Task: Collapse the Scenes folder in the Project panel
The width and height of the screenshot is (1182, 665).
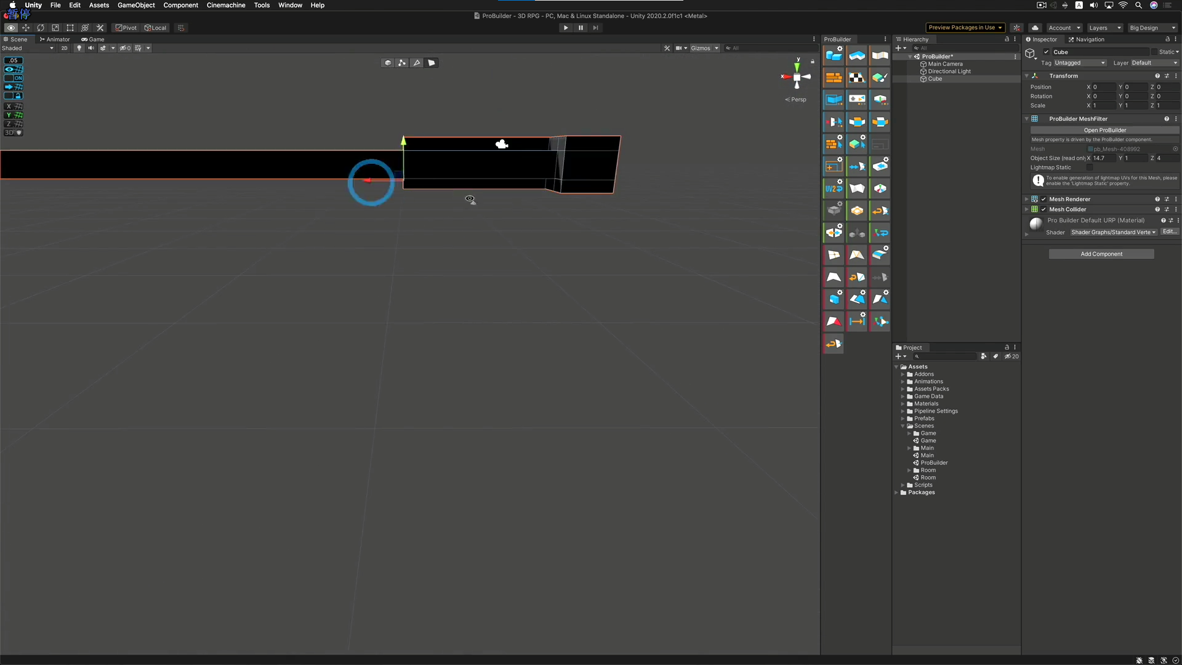Action: click(x=903, y=425)
